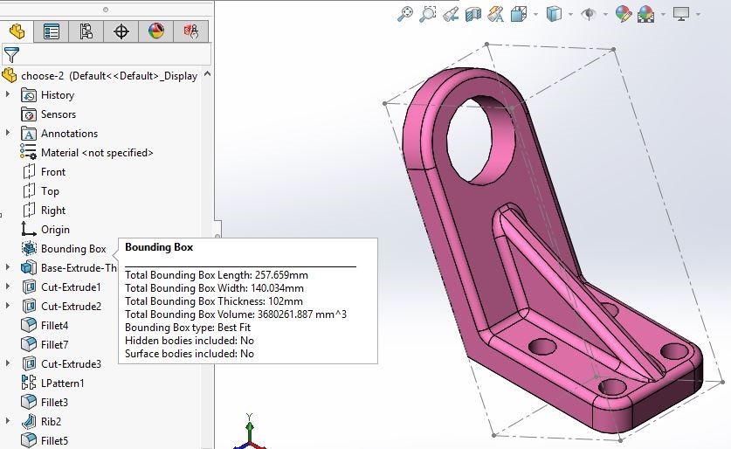Click Dynamic Annotation Views icon
731x449 pixels.
(x=495, y=14)
